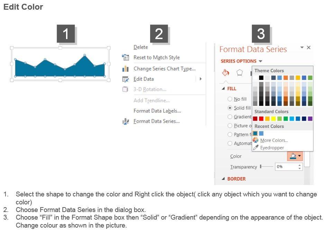The width and height of the screenshot is (332, 249).
Task: Click the Format Data Series icon
Action: pyautogui.click(x=125, y=121)
